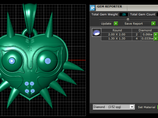Select the 2.00 X 2.00 size cell

point(117,34)
